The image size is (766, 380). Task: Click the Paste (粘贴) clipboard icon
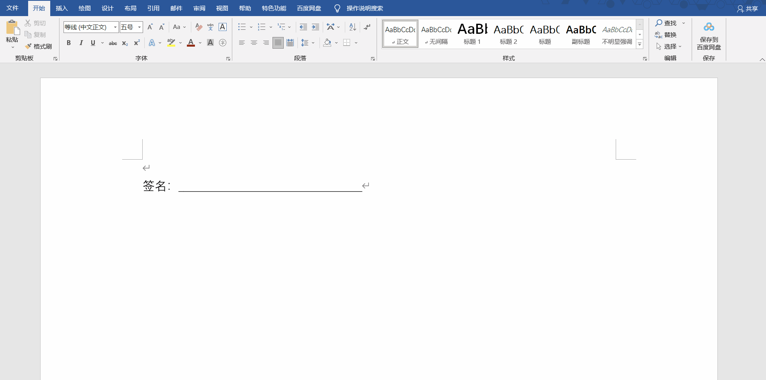coord(12,28)
